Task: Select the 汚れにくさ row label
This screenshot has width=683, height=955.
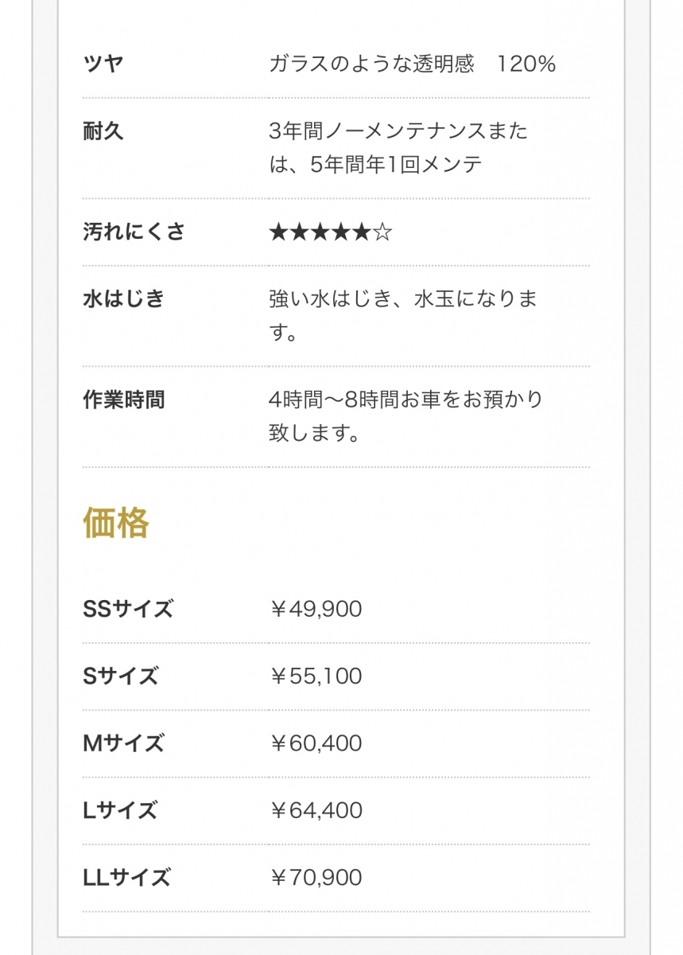Action: [134, 232]
